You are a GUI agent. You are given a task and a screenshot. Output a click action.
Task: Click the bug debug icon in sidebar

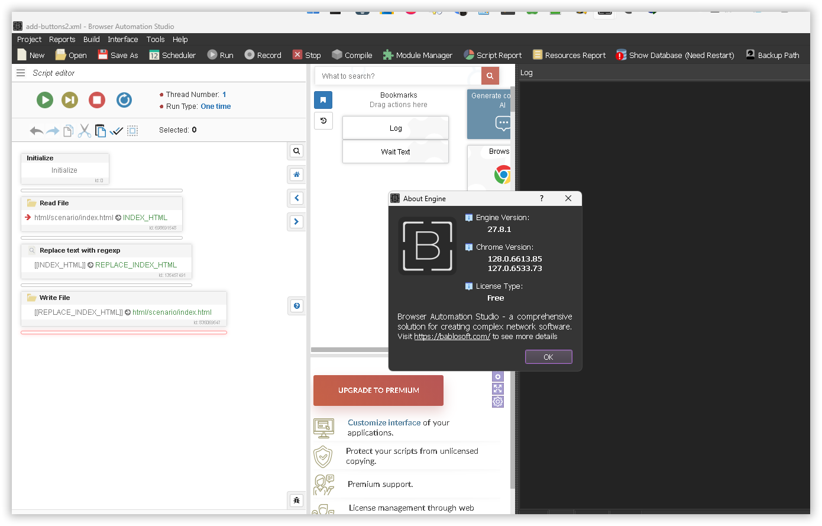tap(297, 500)
